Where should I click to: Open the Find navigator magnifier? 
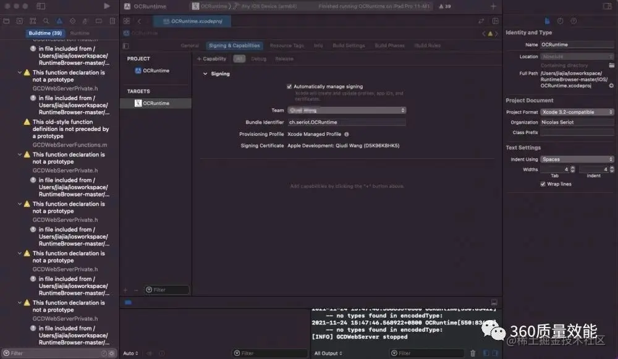pos(46,21)
